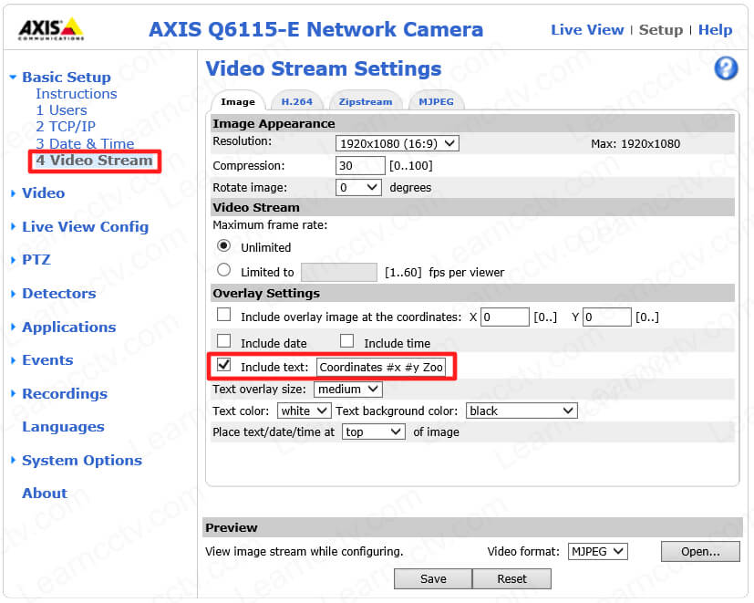754x603 pixels.
Task: Open the Live View link
Action: tap(586, 30)
